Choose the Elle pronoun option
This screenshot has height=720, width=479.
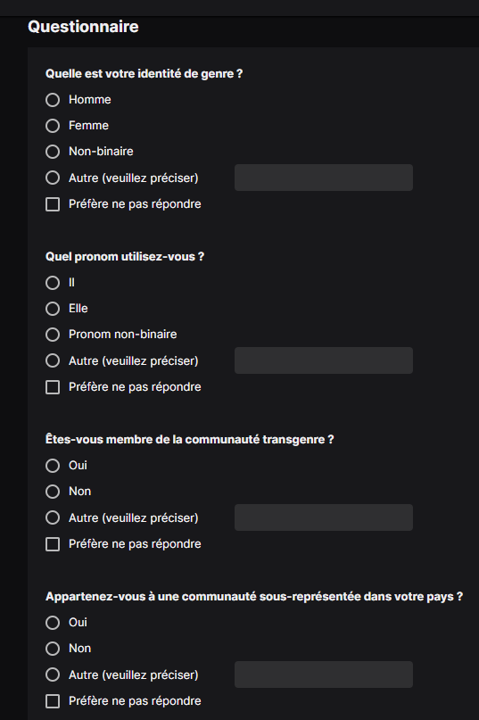point(53,309)
